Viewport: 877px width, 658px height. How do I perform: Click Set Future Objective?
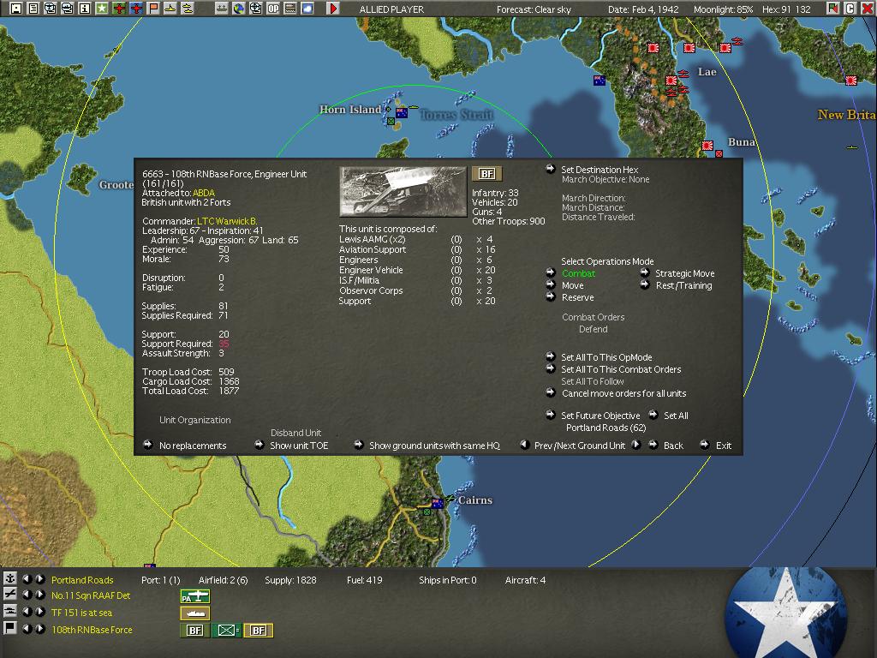[x=600, y=416]
